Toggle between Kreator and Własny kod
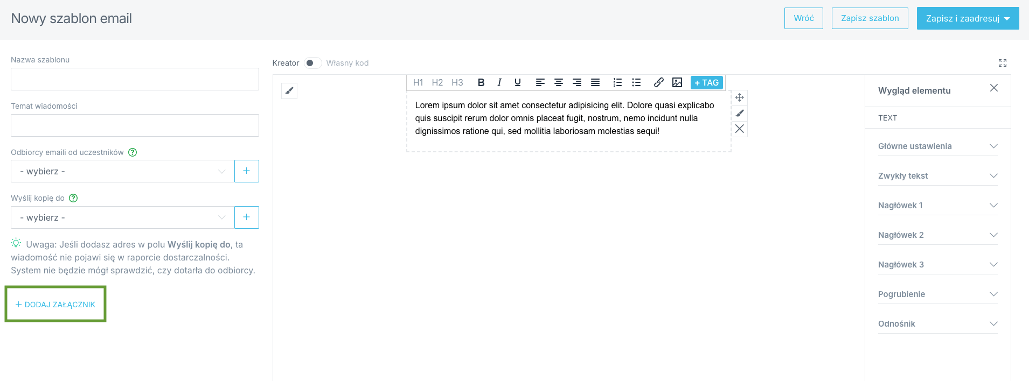 [312, 63]
